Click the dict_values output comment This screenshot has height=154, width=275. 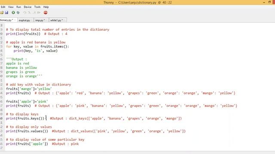119,131
